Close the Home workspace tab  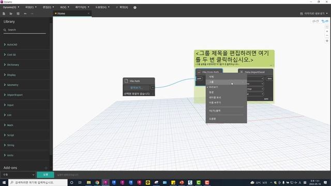coord(88,13)
